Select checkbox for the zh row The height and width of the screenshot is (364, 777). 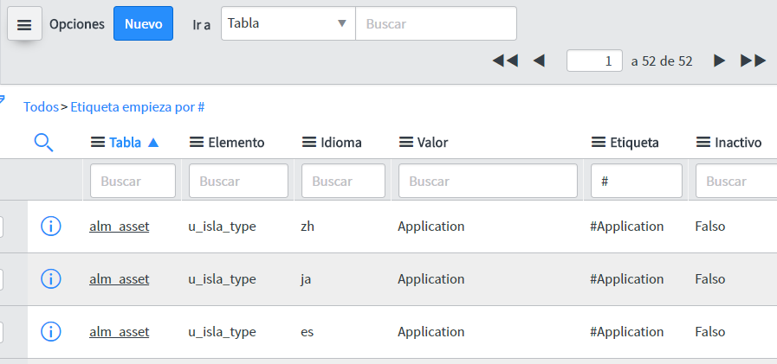tap(1, 227)
